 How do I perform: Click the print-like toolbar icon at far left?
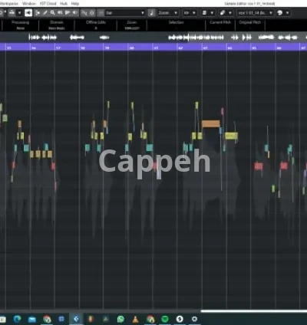[x=12, y=12]
